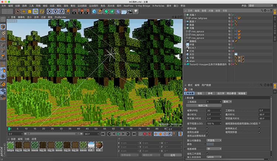Open 默认对象颜色 灰蓝色 dropdown
Viewport: 277px width, 161px height.
point(214,140)
